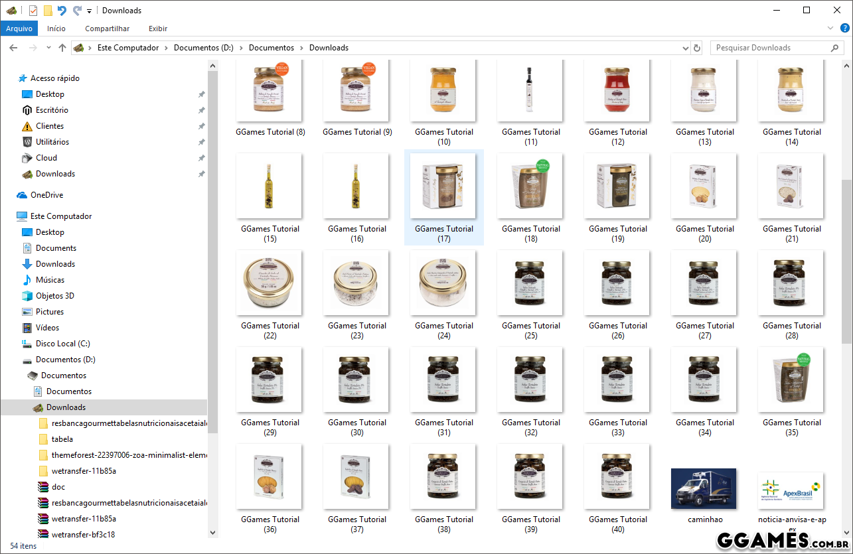Select Disco Local (C:) in sidebar
Image resolution: width=853 pixels, height=554 pixels.
(62, 344)
